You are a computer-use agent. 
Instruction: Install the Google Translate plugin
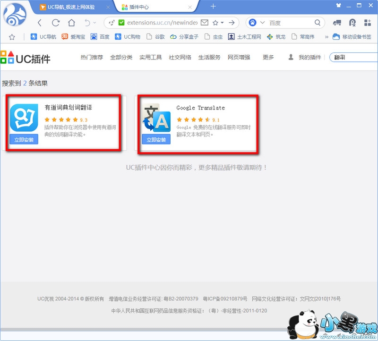(x=156, y=139)
